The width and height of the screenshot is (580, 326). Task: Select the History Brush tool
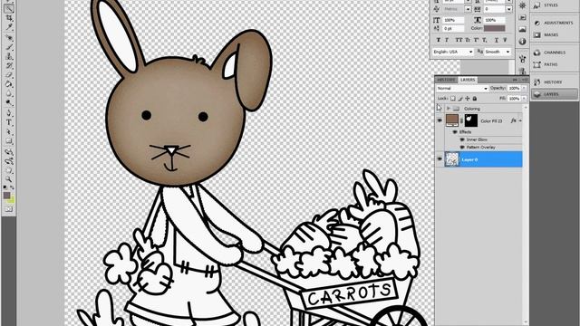[9, 65]
